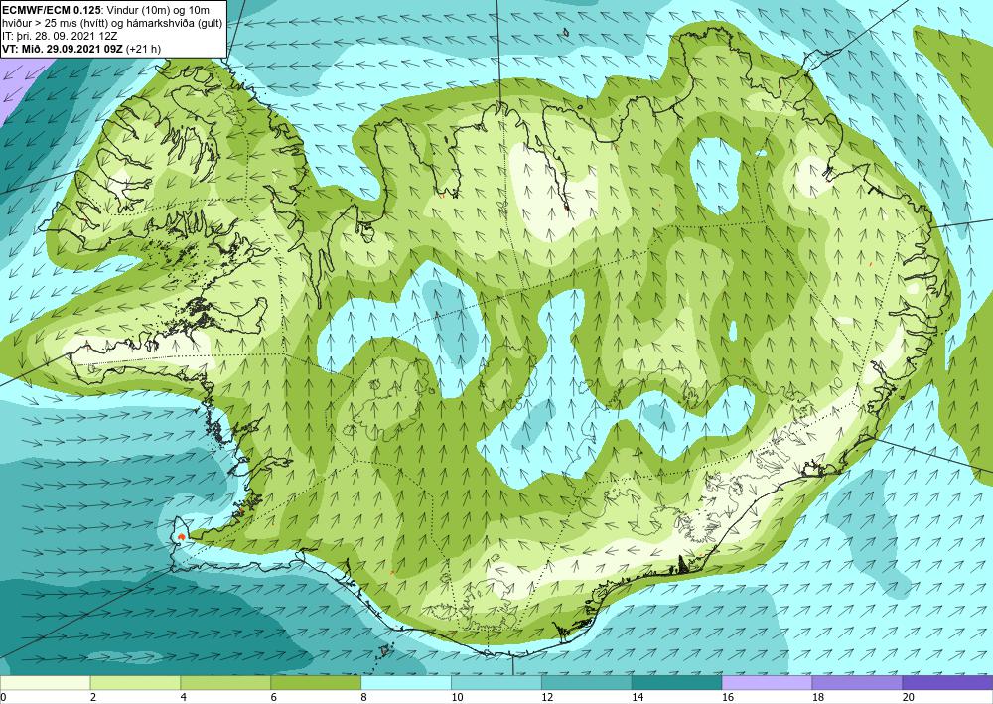The image size is (993, 704).
Task: Click the legend scale label '16'
Action: point(727,698)
